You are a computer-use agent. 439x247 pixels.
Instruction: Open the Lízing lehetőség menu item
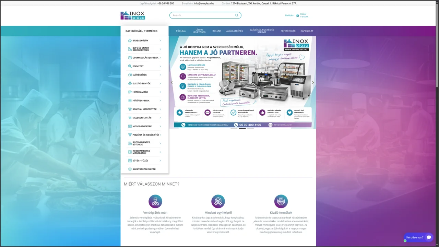pos(199,31)
